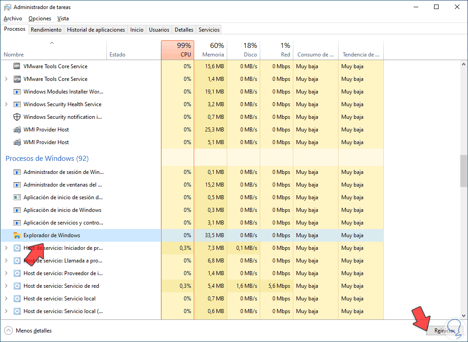Switch to the Rendimiento tab
This screenshot has width=468, height=342.
coord(46,30)
